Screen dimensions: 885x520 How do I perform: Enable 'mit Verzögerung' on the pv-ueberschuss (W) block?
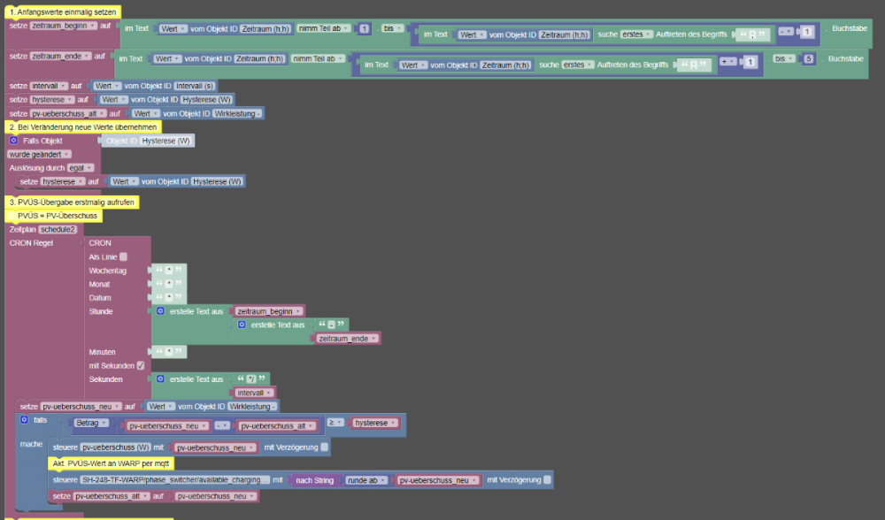pyautogui.click(x=325, y=447)
